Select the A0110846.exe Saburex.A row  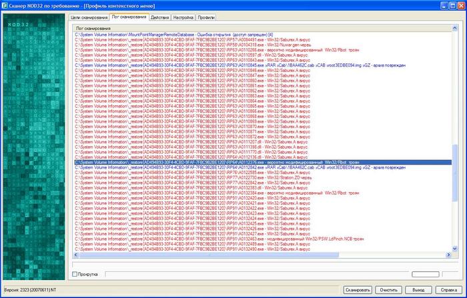pyautogui.click(x=263, y=71)
